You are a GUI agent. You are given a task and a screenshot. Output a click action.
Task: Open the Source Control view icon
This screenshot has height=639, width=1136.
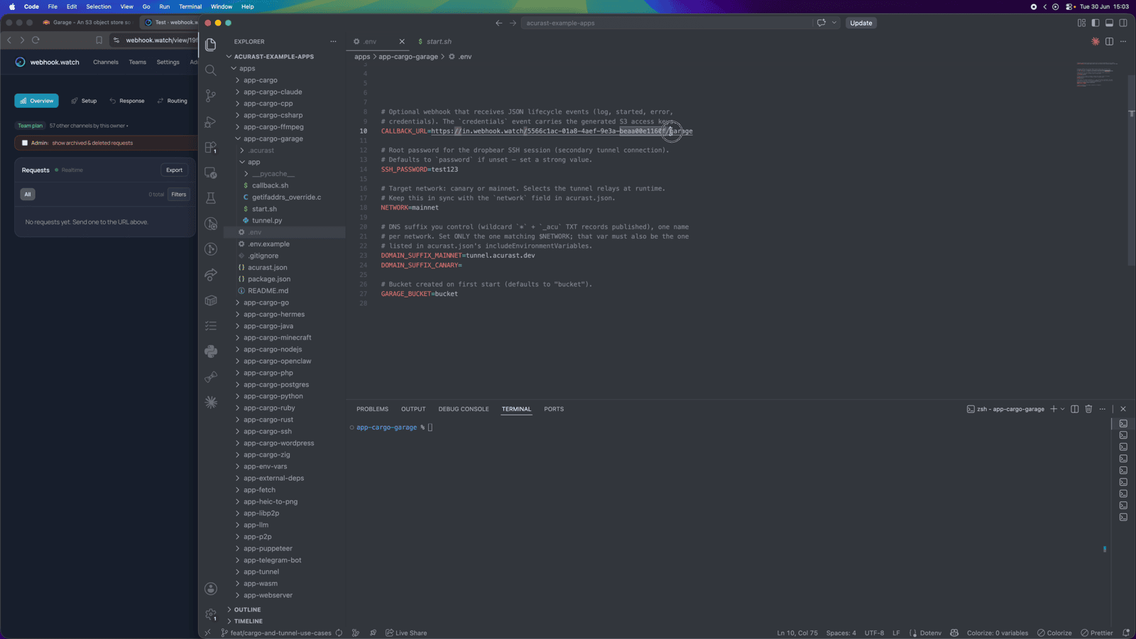[x=211, y=96]
